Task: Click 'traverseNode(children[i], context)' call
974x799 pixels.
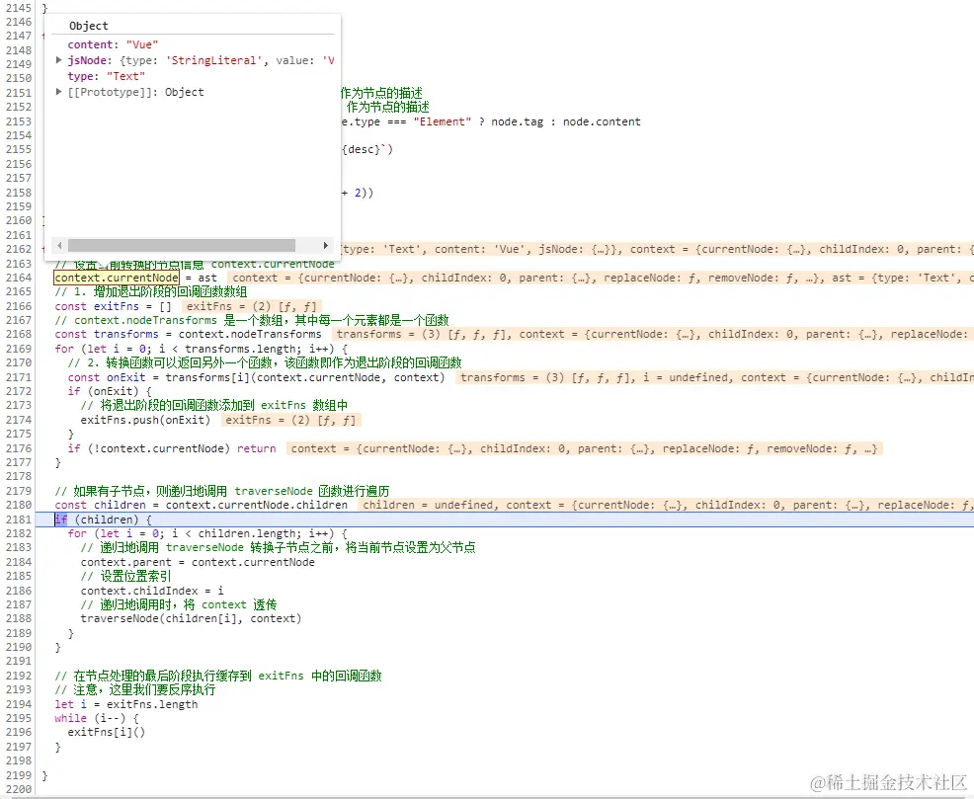Action: [191, 618]
